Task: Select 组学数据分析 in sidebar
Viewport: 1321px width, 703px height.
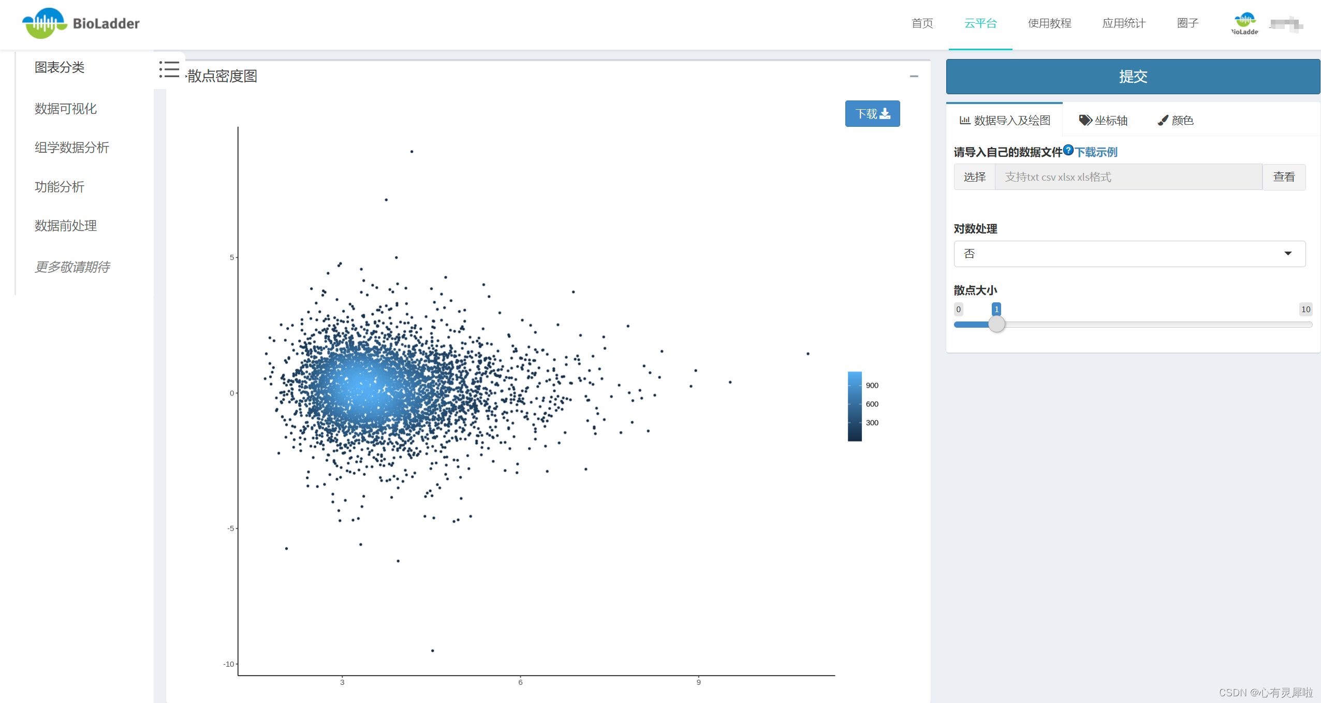Action: click(72, 148)
